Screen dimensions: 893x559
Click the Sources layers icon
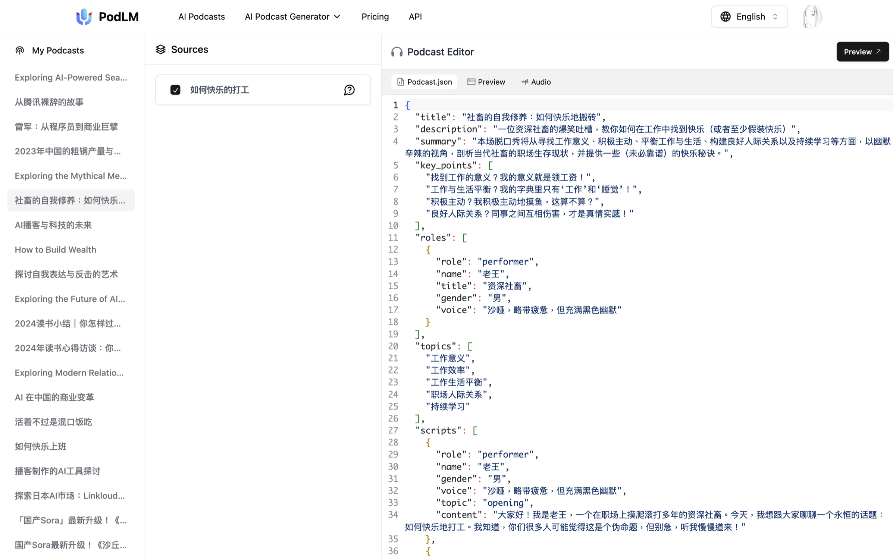[161, 50]
